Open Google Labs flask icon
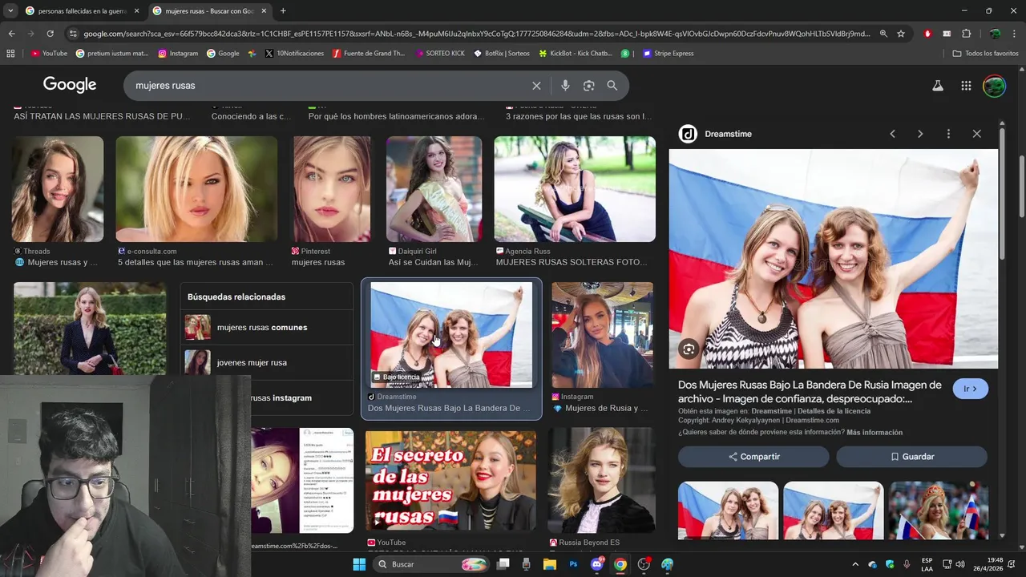Viewport: 1026px width, 577px height. pyautogui.click(x=938, y=86)
